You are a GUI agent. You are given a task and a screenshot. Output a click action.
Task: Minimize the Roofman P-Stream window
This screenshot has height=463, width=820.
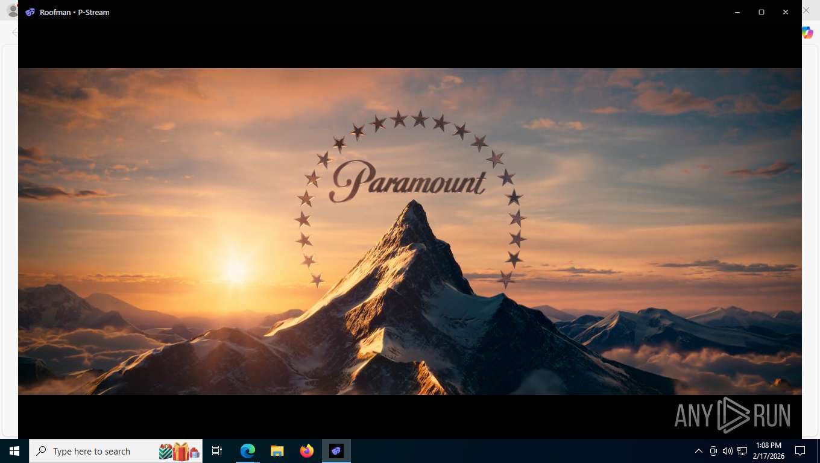737,12
